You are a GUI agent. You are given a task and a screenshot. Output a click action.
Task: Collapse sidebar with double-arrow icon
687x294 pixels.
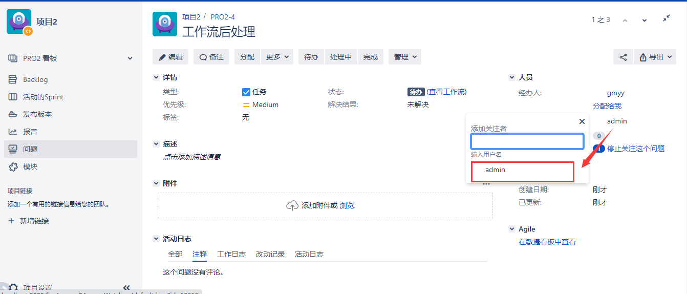[x=126, y=287]
